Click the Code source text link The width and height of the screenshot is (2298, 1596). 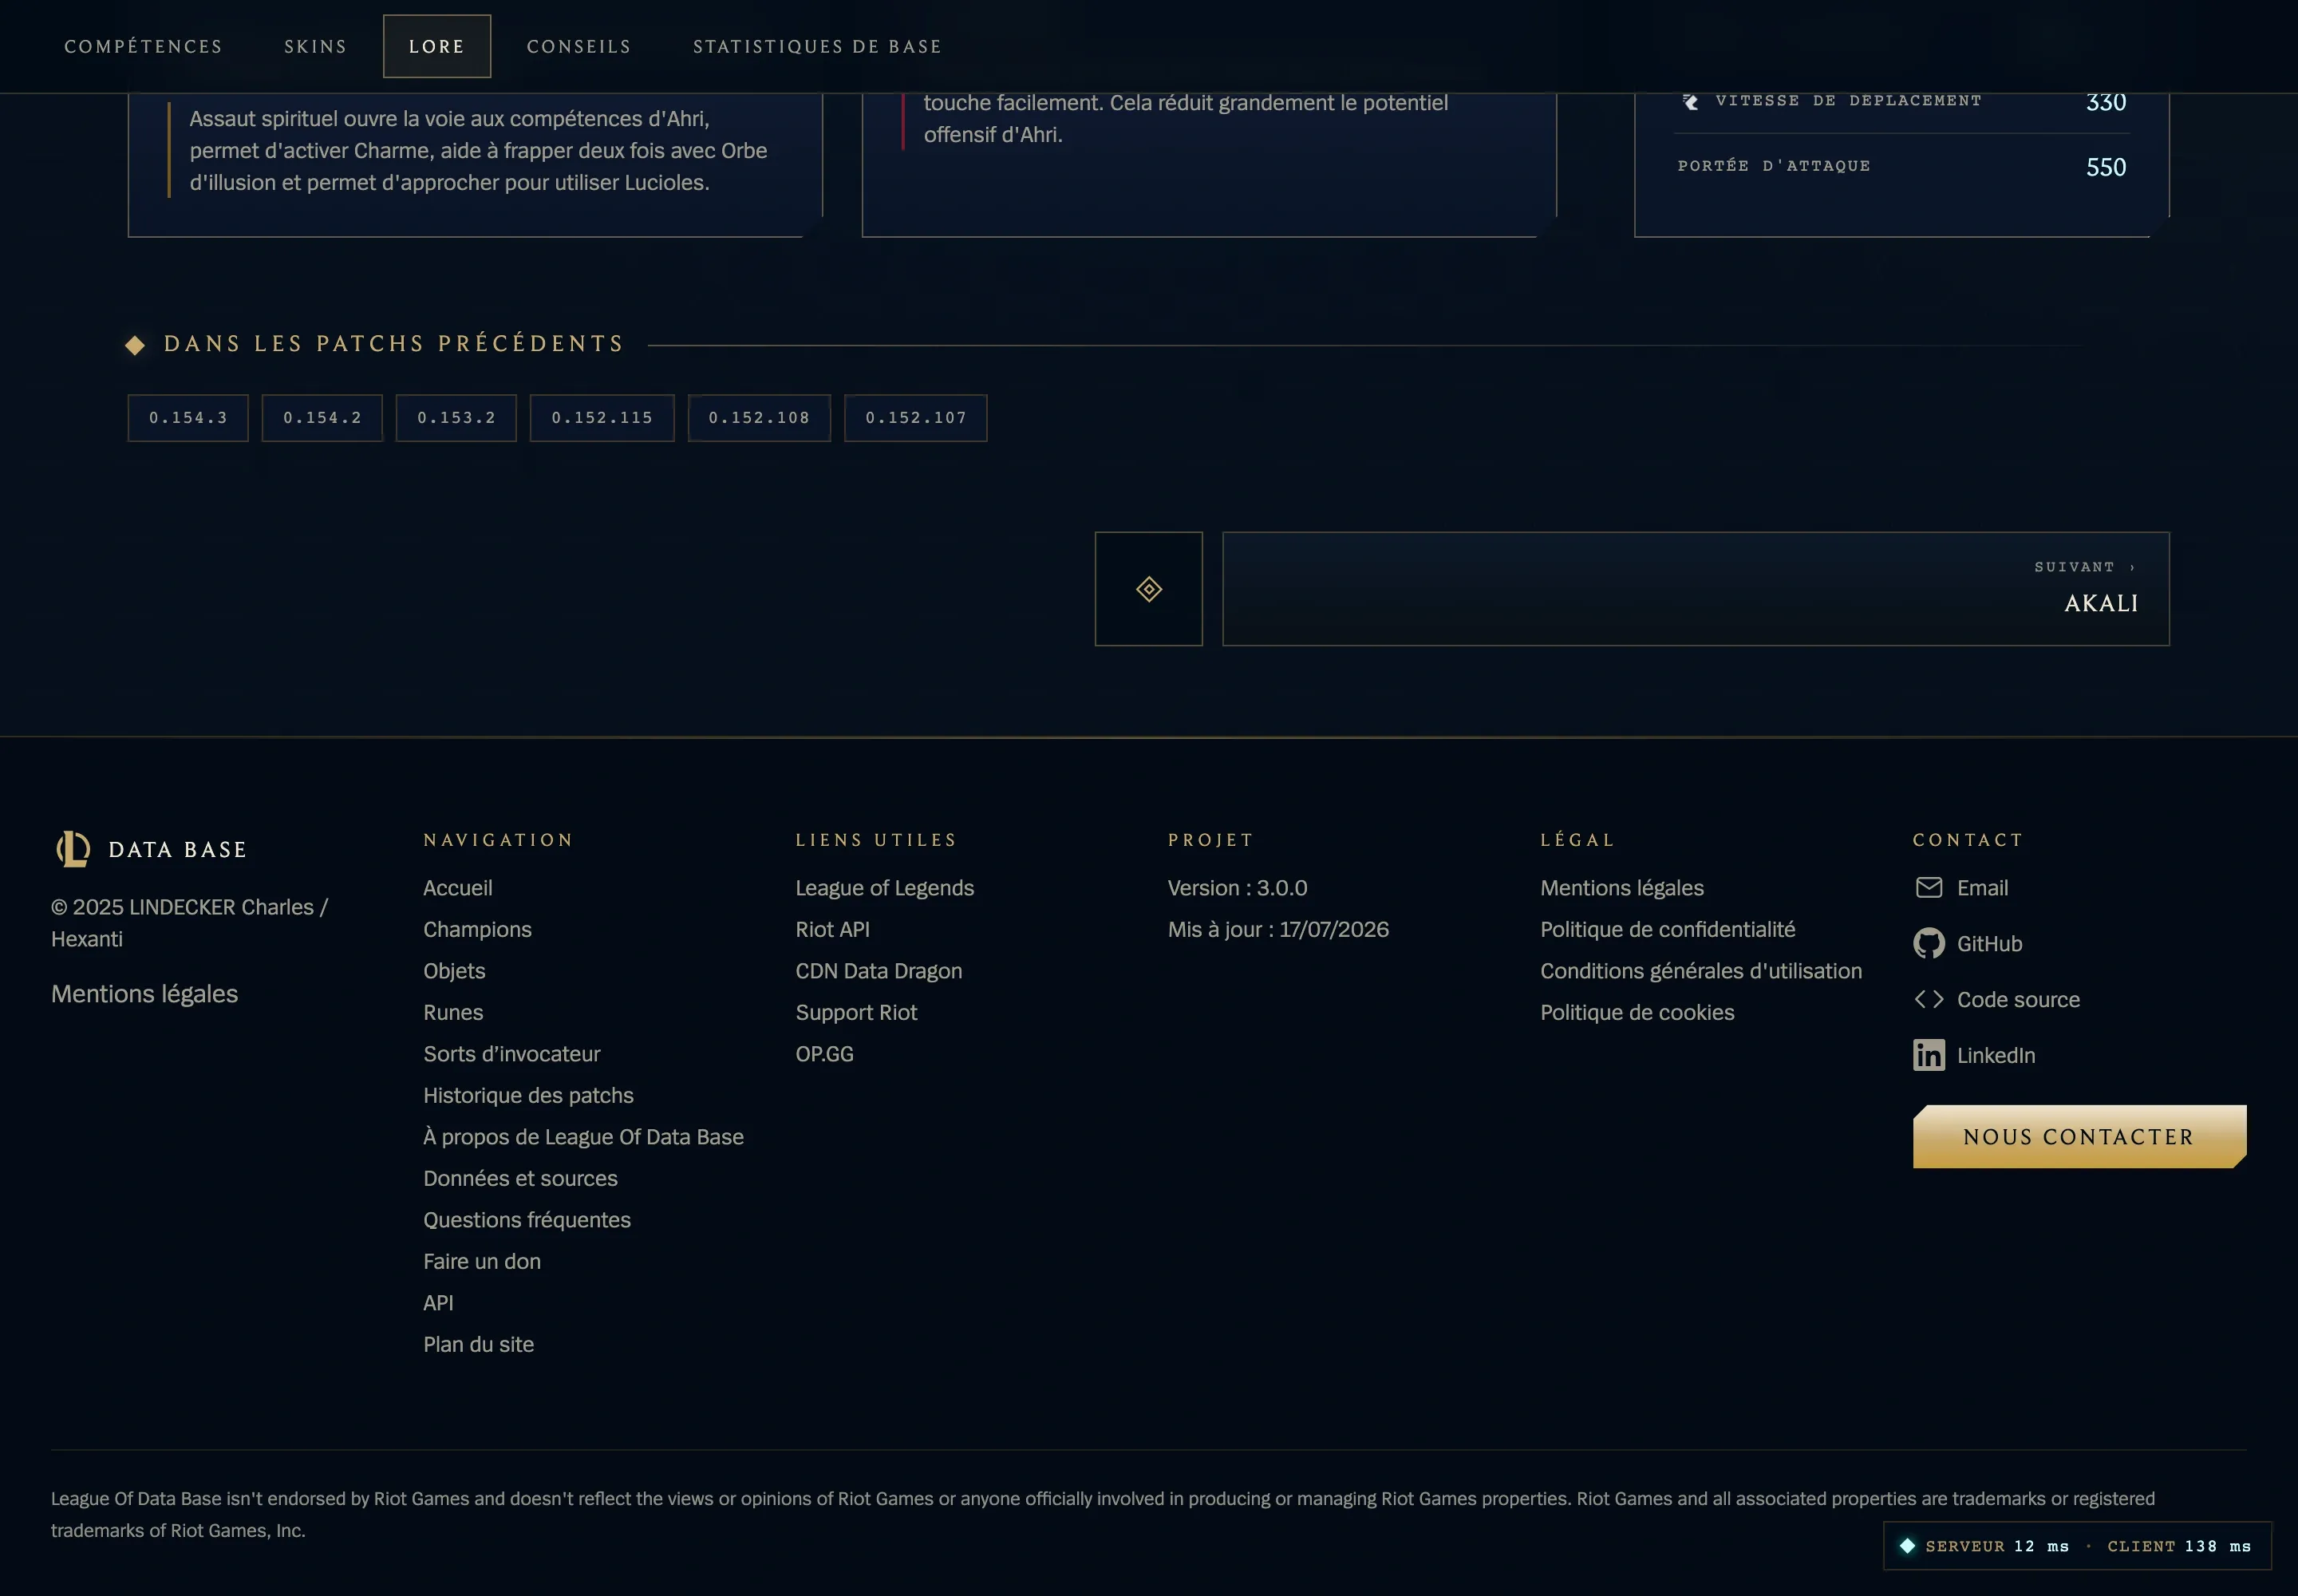2018,1000
